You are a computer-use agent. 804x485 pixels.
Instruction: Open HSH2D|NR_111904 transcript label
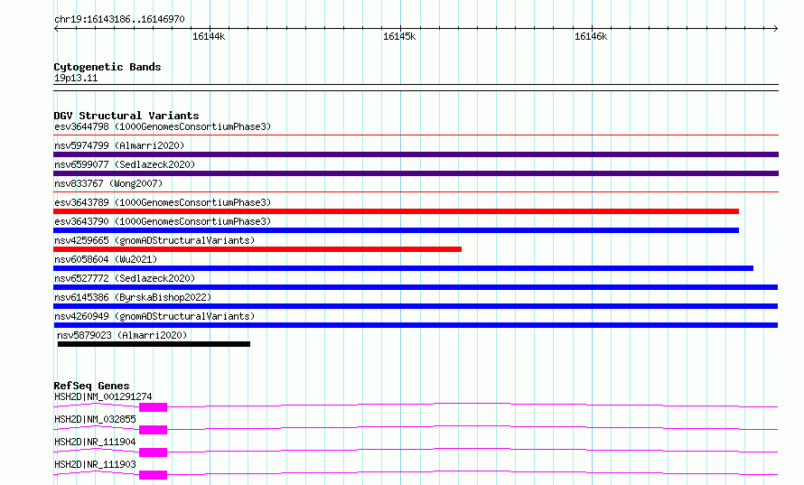click(x=95, y=442)
